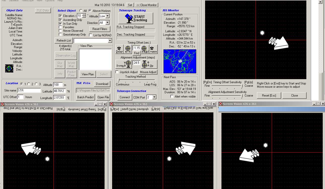Select Location 1 radio button

coord(21,84)
